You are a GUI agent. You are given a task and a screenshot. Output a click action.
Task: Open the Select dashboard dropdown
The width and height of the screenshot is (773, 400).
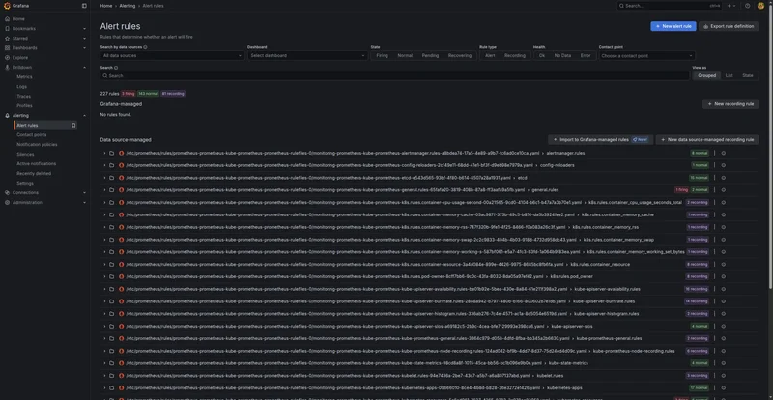click(x=307, y=56)
